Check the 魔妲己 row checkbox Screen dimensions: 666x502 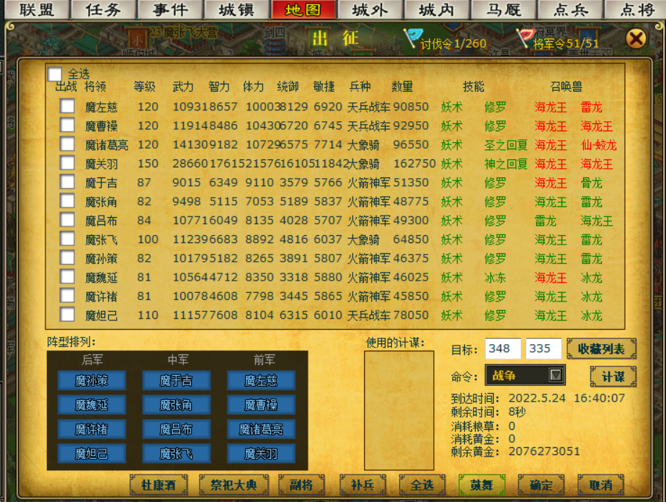click(67, 314)
